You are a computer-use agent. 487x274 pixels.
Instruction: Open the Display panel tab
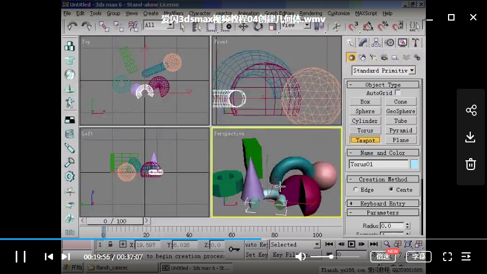pos(403,43)
